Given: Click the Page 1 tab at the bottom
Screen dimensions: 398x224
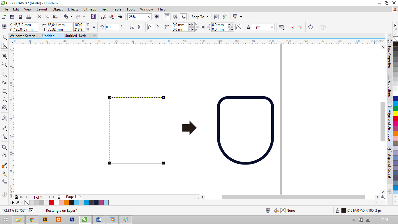Looking at the screenshot, I should pos(71,197).
